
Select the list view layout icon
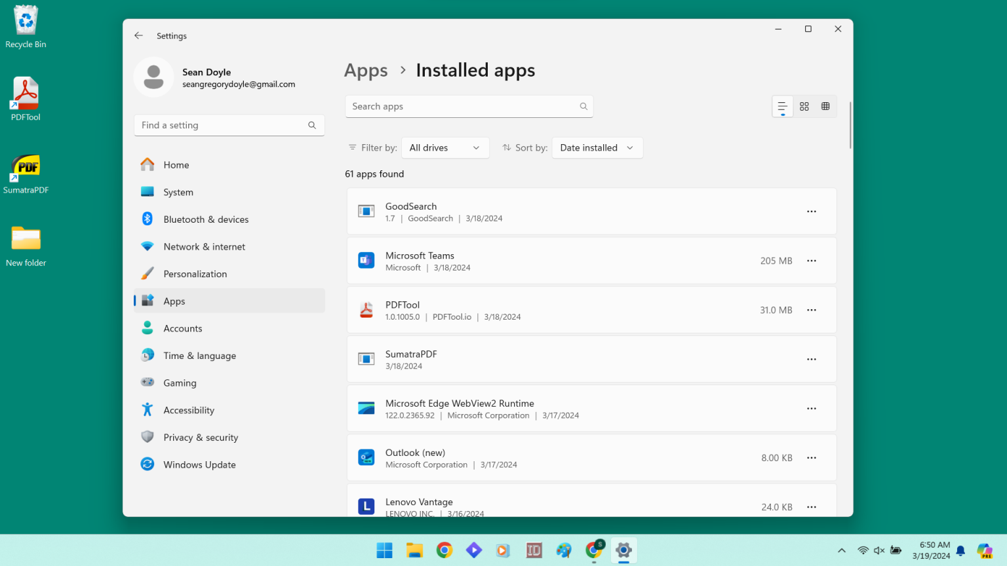782,106
